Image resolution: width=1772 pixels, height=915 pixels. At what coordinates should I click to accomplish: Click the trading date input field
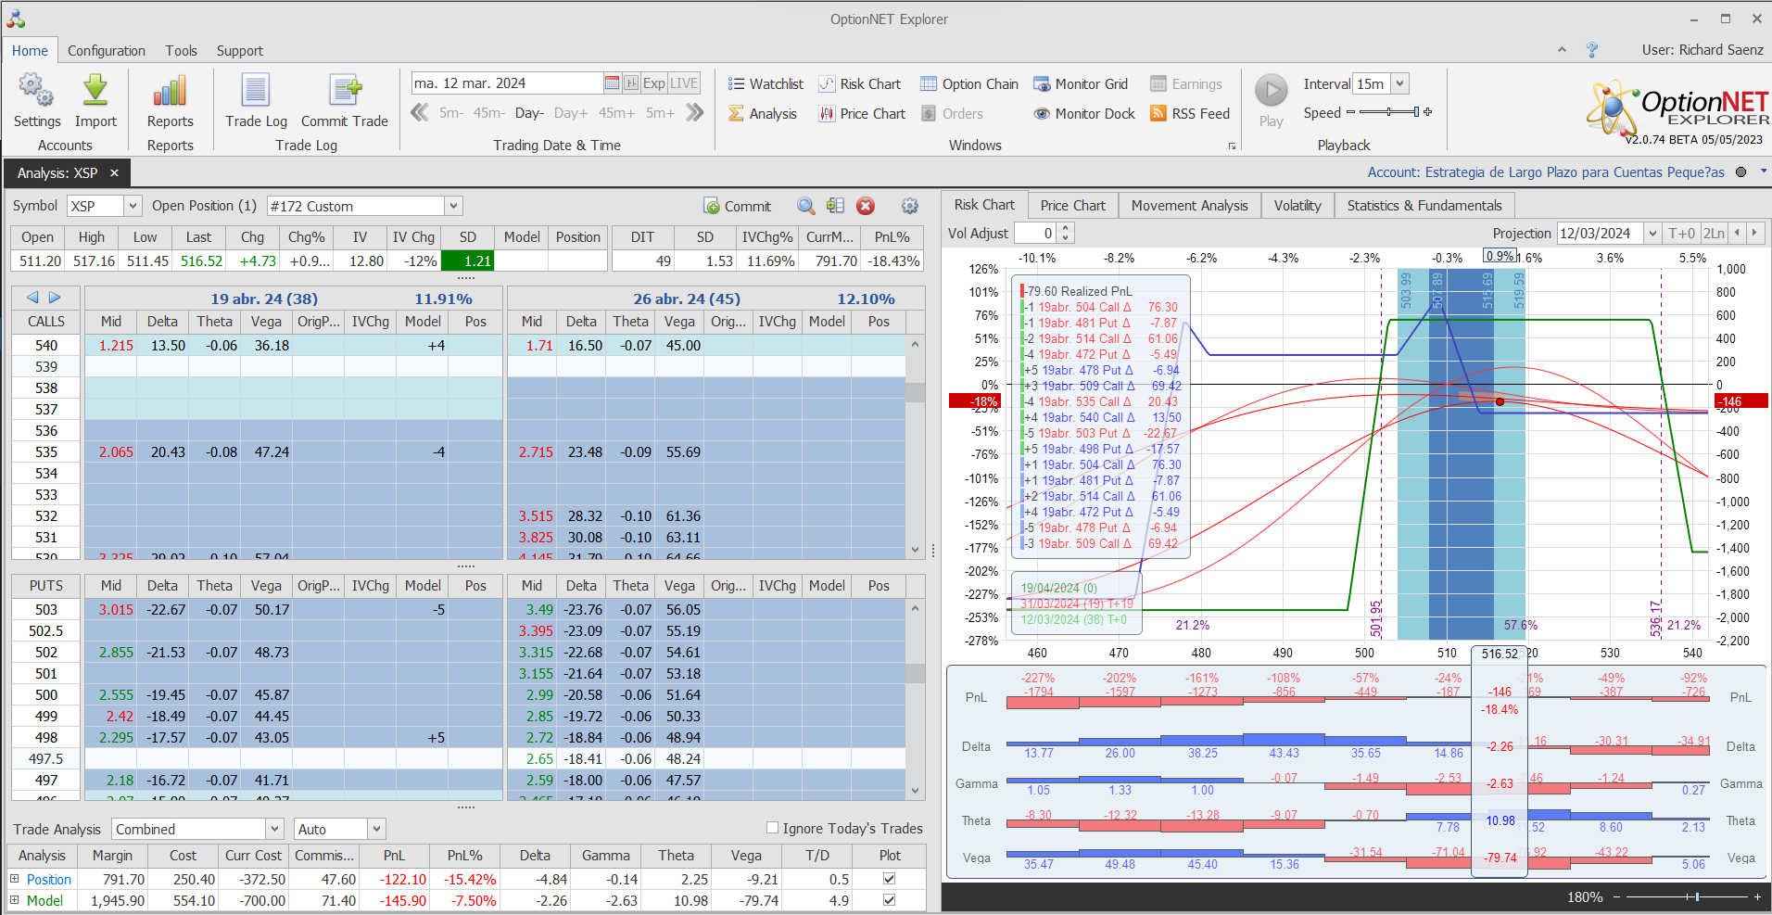pos(507,83)
